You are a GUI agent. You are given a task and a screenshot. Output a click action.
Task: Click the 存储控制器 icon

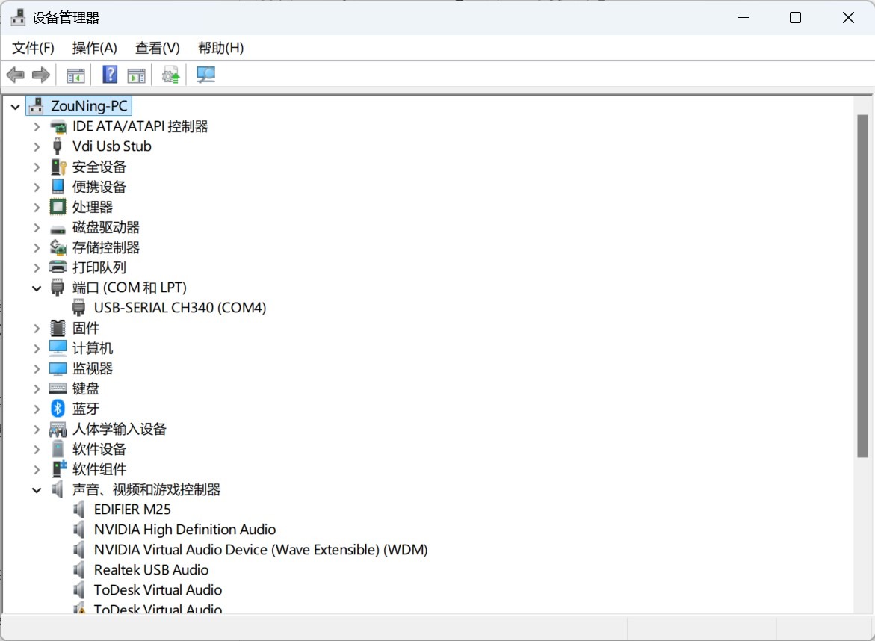pyautogui.click(x=58, y=247)
